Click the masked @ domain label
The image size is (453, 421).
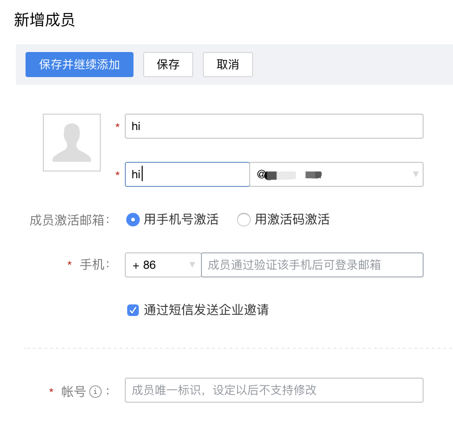[x=289, y=174]
